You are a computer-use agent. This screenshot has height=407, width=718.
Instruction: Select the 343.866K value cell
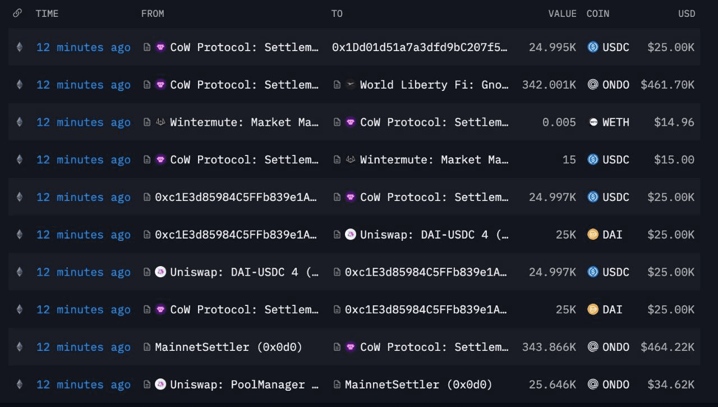click(549, 347)
